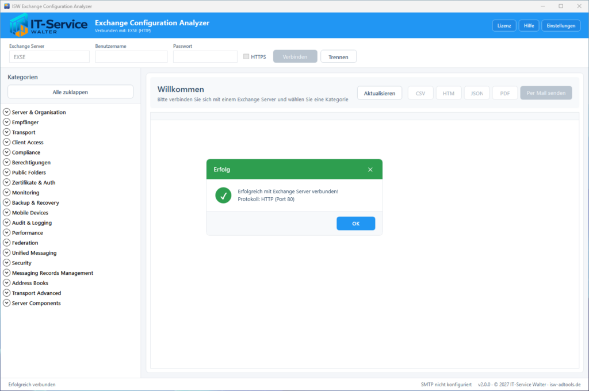This screenshot has height=391, width=589.
Task: Select the Audit & Logging category
Action: click(32, 223)
